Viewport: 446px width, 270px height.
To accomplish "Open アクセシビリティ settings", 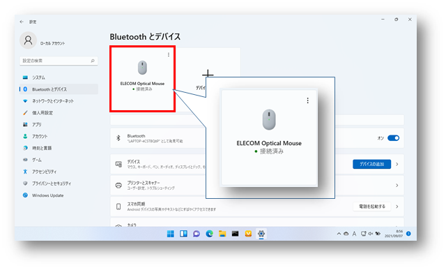I will [x=59, y=172].
